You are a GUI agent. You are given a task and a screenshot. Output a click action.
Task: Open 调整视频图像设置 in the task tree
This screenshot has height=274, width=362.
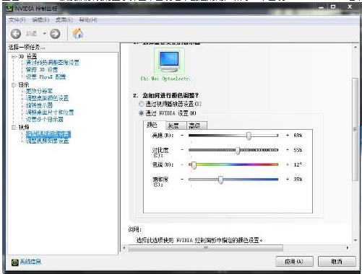pos(47,141)
